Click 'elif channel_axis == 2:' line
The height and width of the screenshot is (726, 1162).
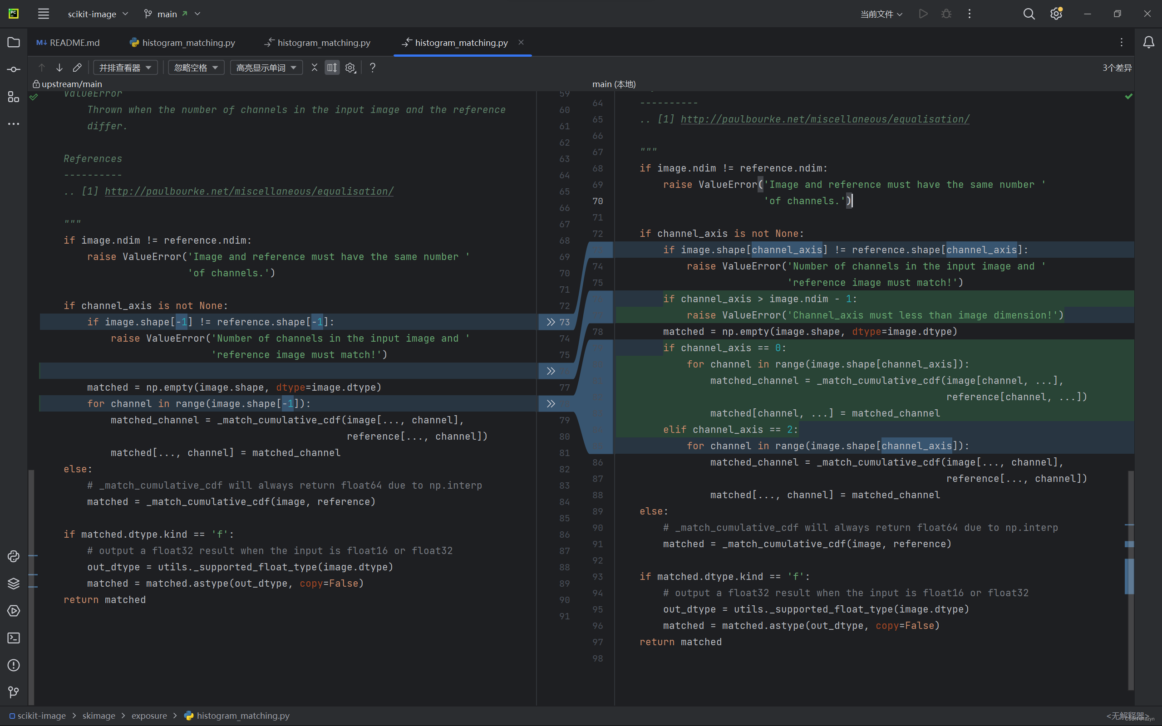(730, 430)
